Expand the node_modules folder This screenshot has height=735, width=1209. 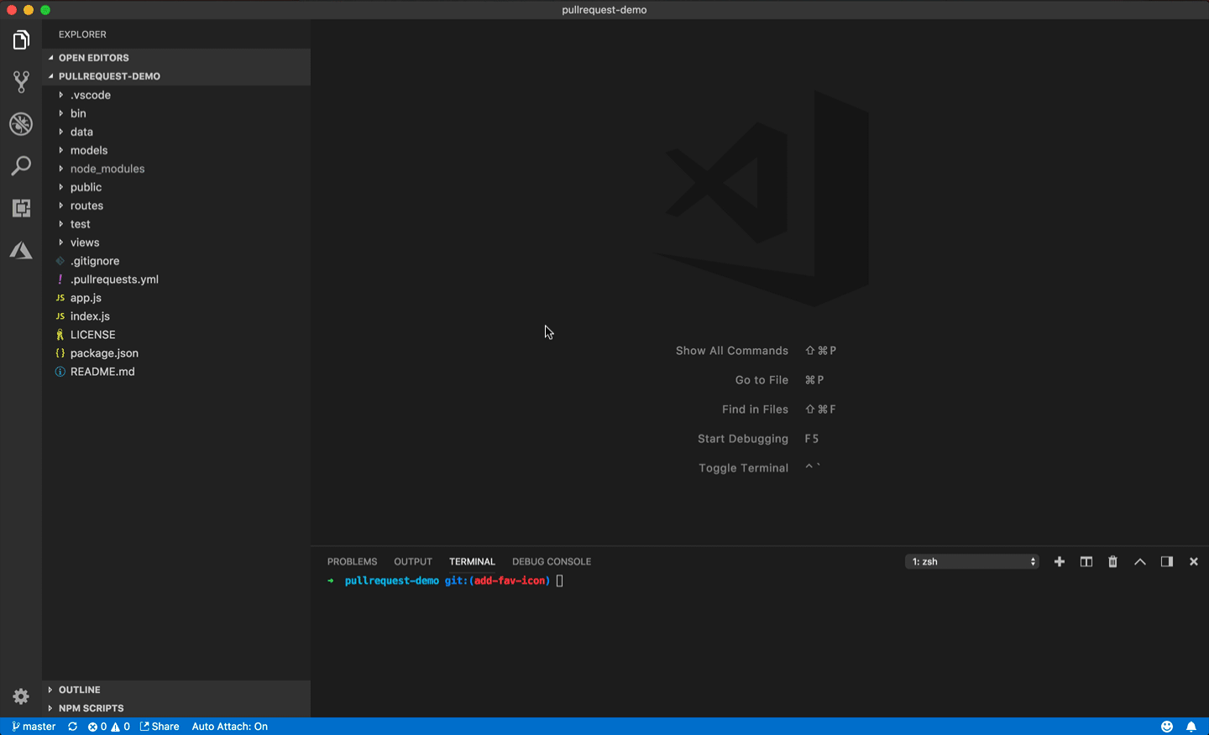pyautogui.click(x=109, y=169)
